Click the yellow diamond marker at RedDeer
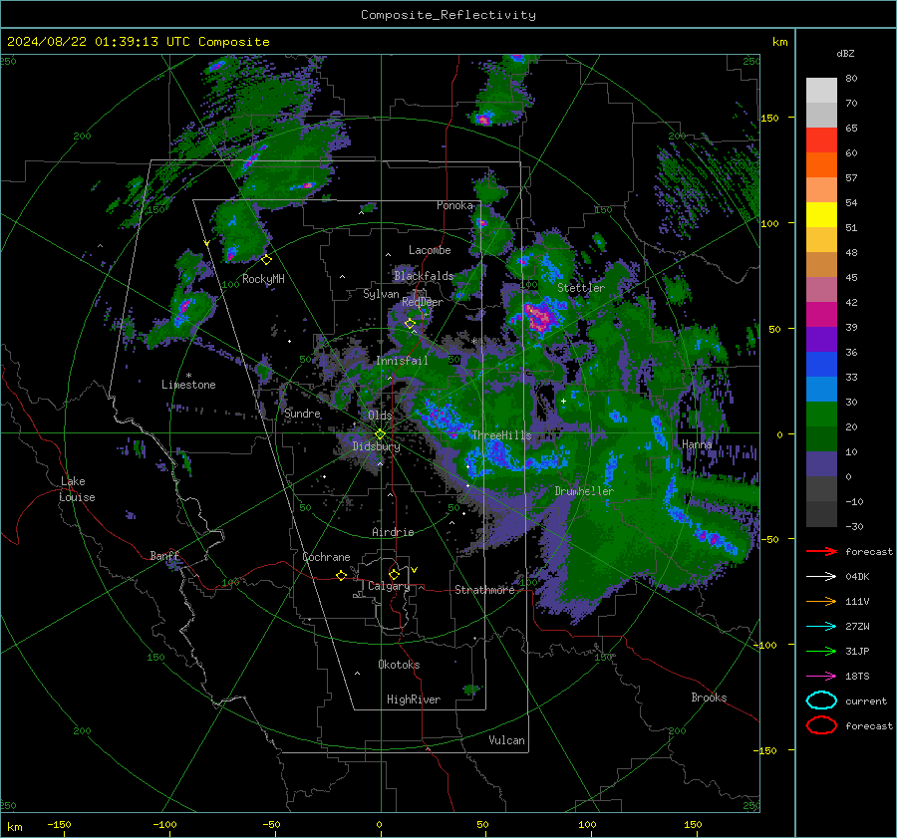The width and height of the screenshot is (897, 838). [x=410, y=324]
